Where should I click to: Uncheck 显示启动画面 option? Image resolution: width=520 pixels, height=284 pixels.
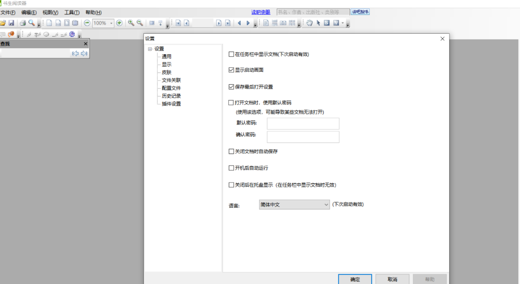click(x=231, y=70)
